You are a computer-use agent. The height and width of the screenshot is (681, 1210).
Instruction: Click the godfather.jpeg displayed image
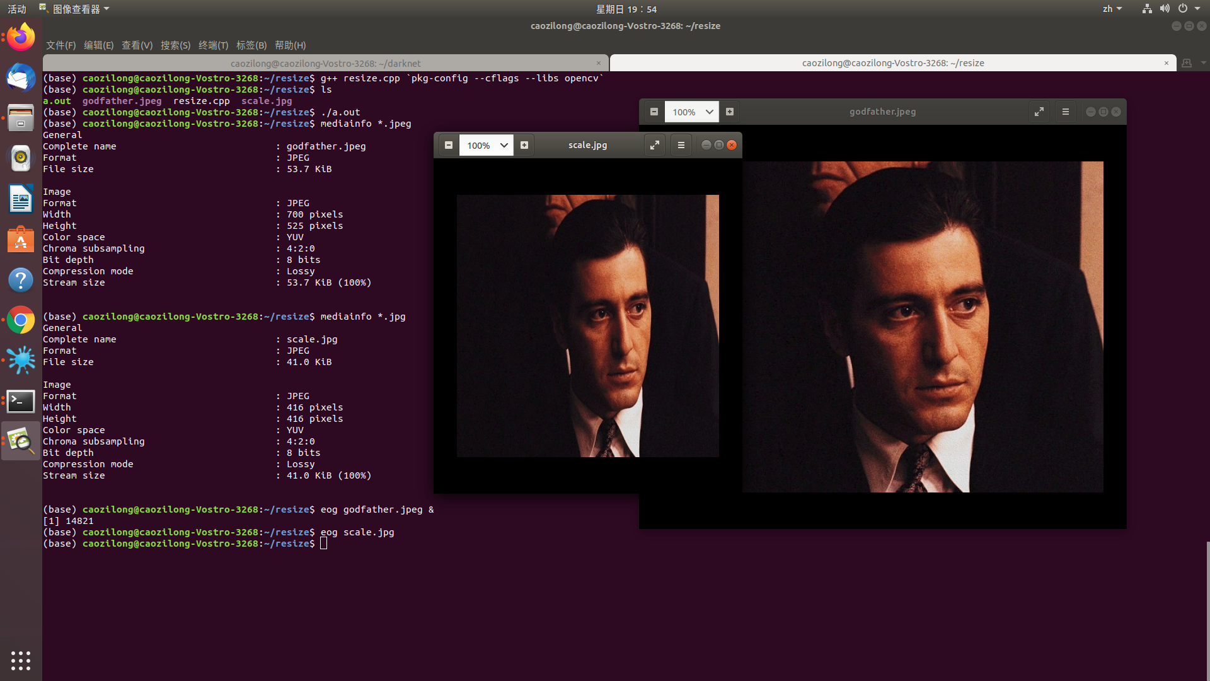pos(923,327)
